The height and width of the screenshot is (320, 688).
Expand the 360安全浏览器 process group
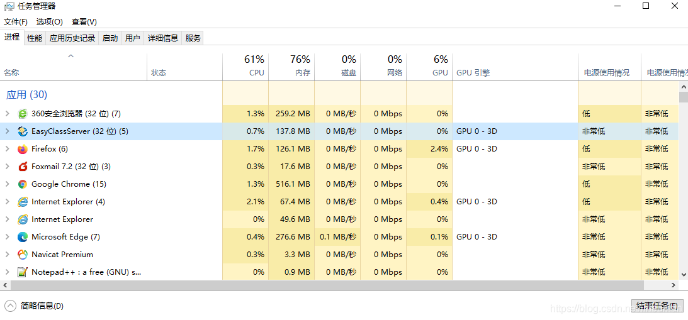(7, 114)
